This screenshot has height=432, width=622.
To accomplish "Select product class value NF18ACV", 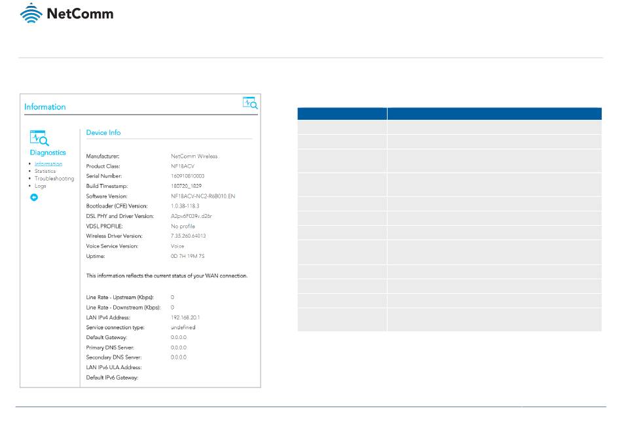I will click(x=183, y=166).
